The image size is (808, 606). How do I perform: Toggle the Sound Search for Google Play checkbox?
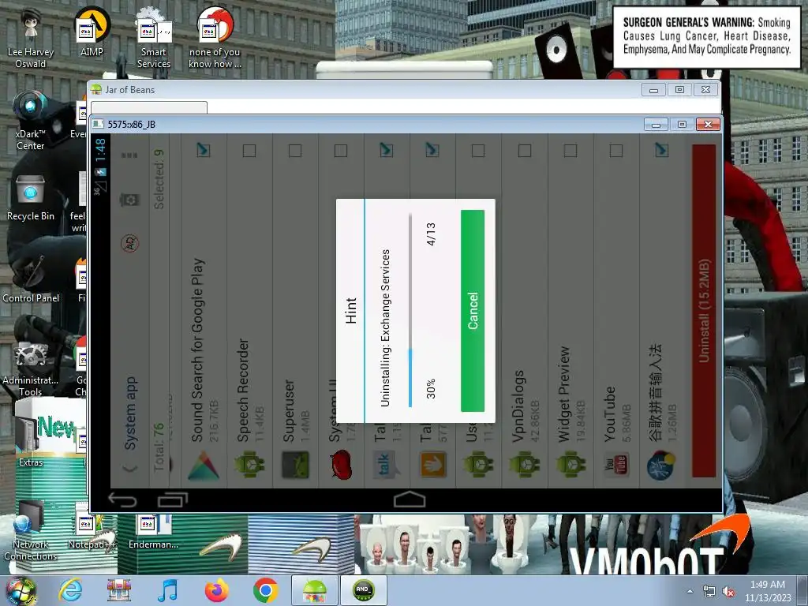coord(204,150)
